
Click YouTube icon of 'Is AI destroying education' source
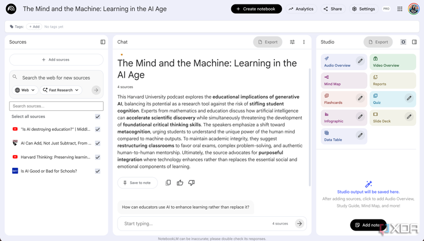(x=15, y=129)
